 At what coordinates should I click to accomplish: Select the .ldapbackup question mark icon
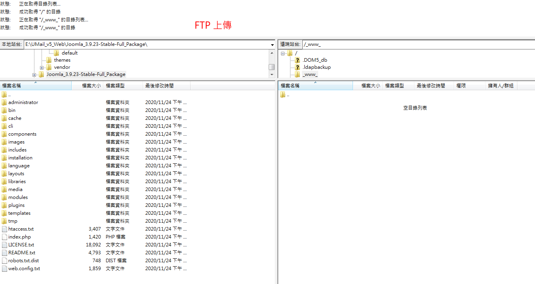(298, 67)
